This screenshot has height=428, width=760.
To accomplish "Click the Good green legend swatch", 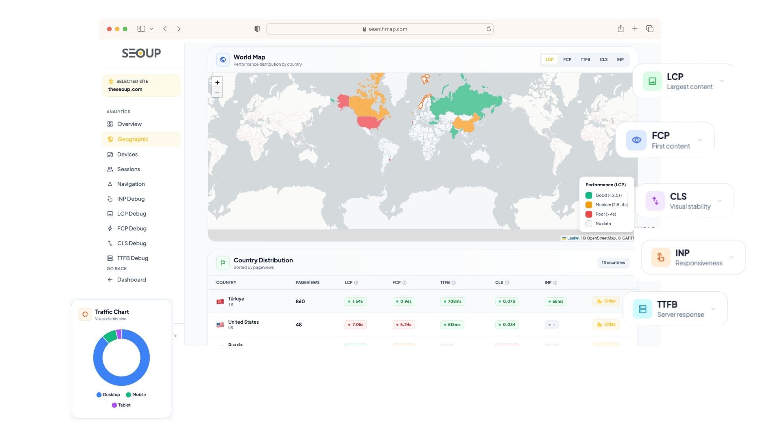I will pyautogui.click(x=589, y=195).
